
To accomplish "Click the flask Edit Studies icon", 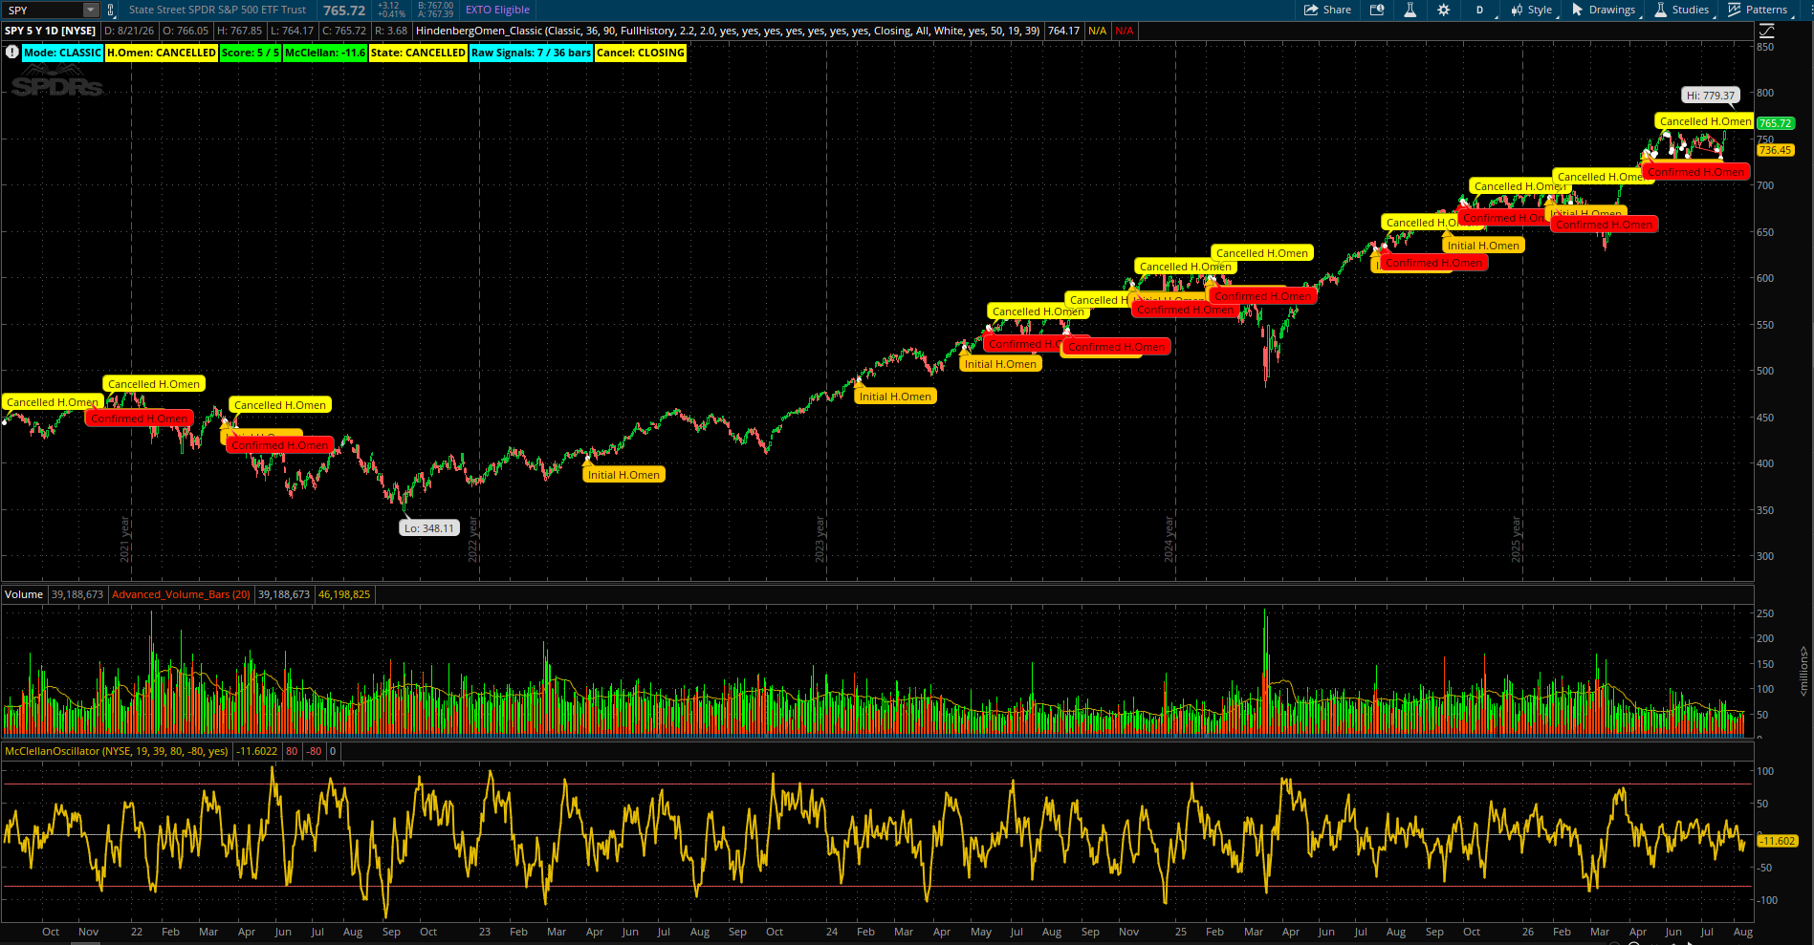I will pos(1410,10).
